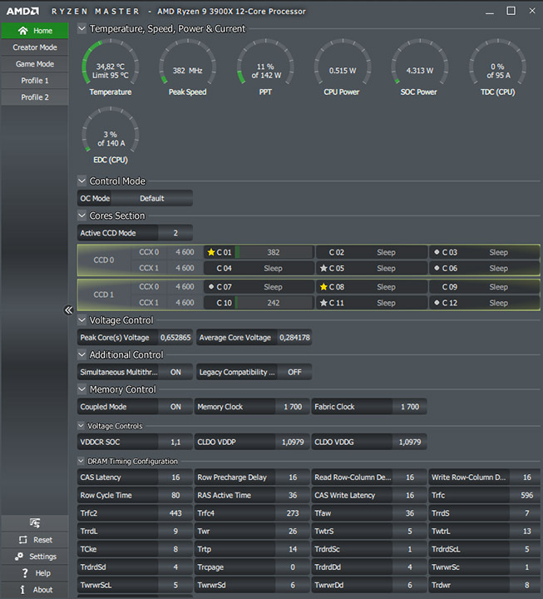Select Profile 2

[35, 97]
